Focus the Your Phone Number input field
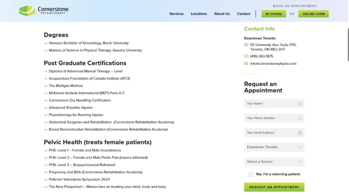Image resolution: width=349 pixels, height=196 pixels. click(274, 118)
